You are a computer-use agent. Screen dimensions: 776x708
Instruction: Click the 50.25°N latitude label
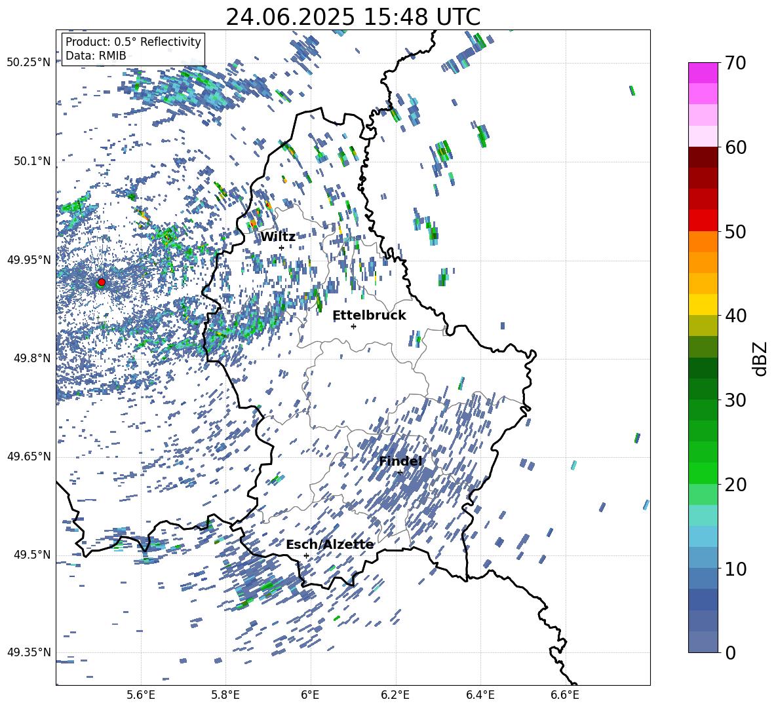[x=29, y=63]
